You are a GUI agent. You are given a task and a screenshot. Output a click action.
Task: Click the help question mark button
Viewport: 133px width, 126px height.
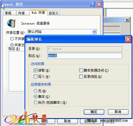93,4
